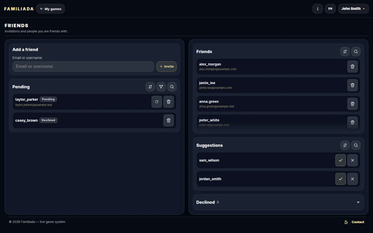Click the Invite button
Screen dimensions: 373x233
click(167, 67)
